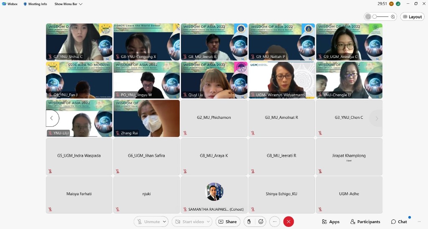Open the emoji reactions icon
This screenshot has height=229, width=428.
click(x=261, y=222)
